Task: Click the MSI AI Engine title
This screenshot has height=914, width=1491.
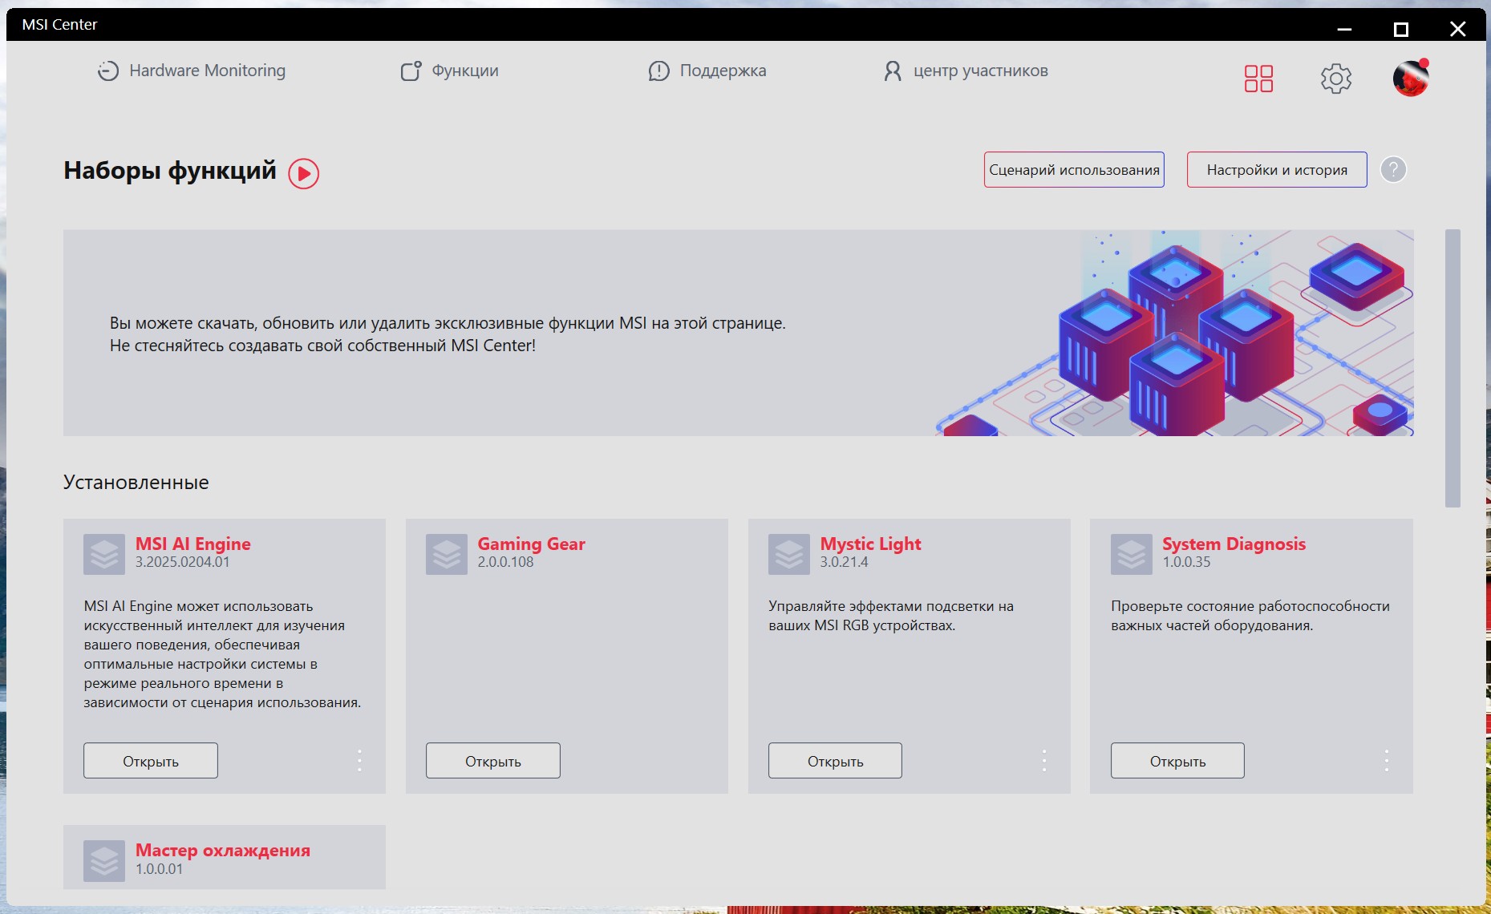Action: click(x=193, y=544)
